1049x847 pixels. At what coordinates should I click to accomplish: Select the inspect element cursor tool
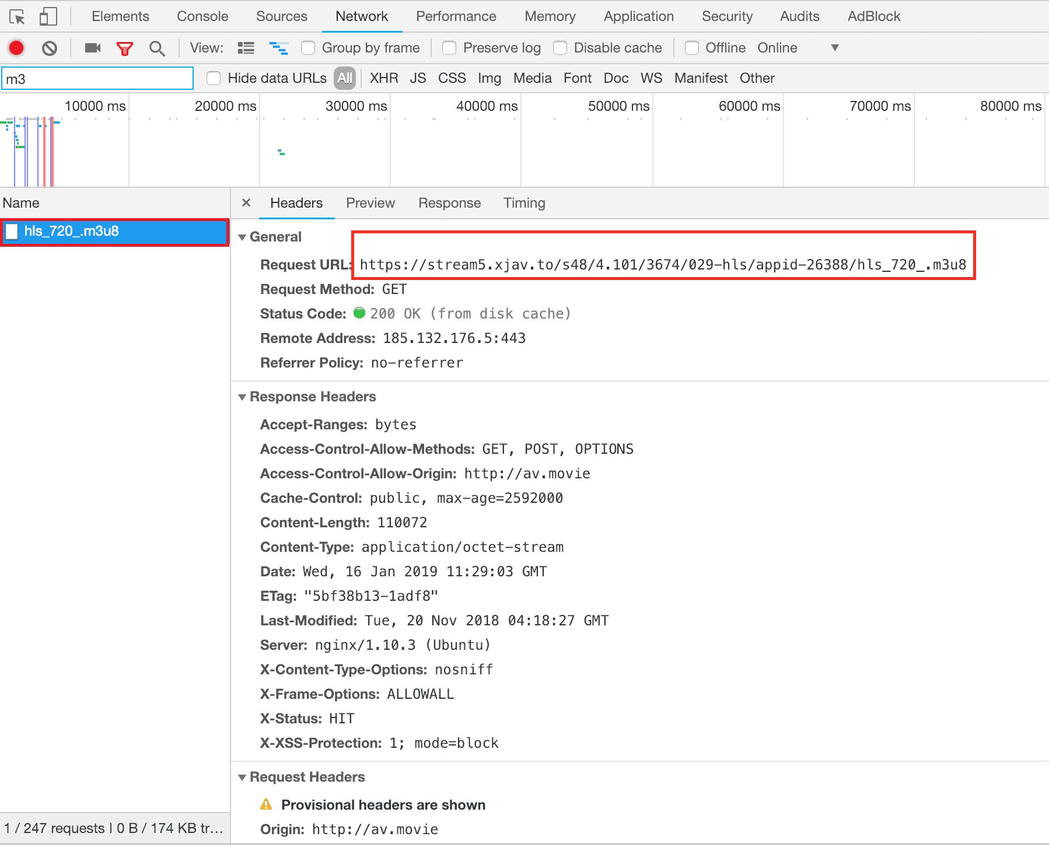click(18, 16)
